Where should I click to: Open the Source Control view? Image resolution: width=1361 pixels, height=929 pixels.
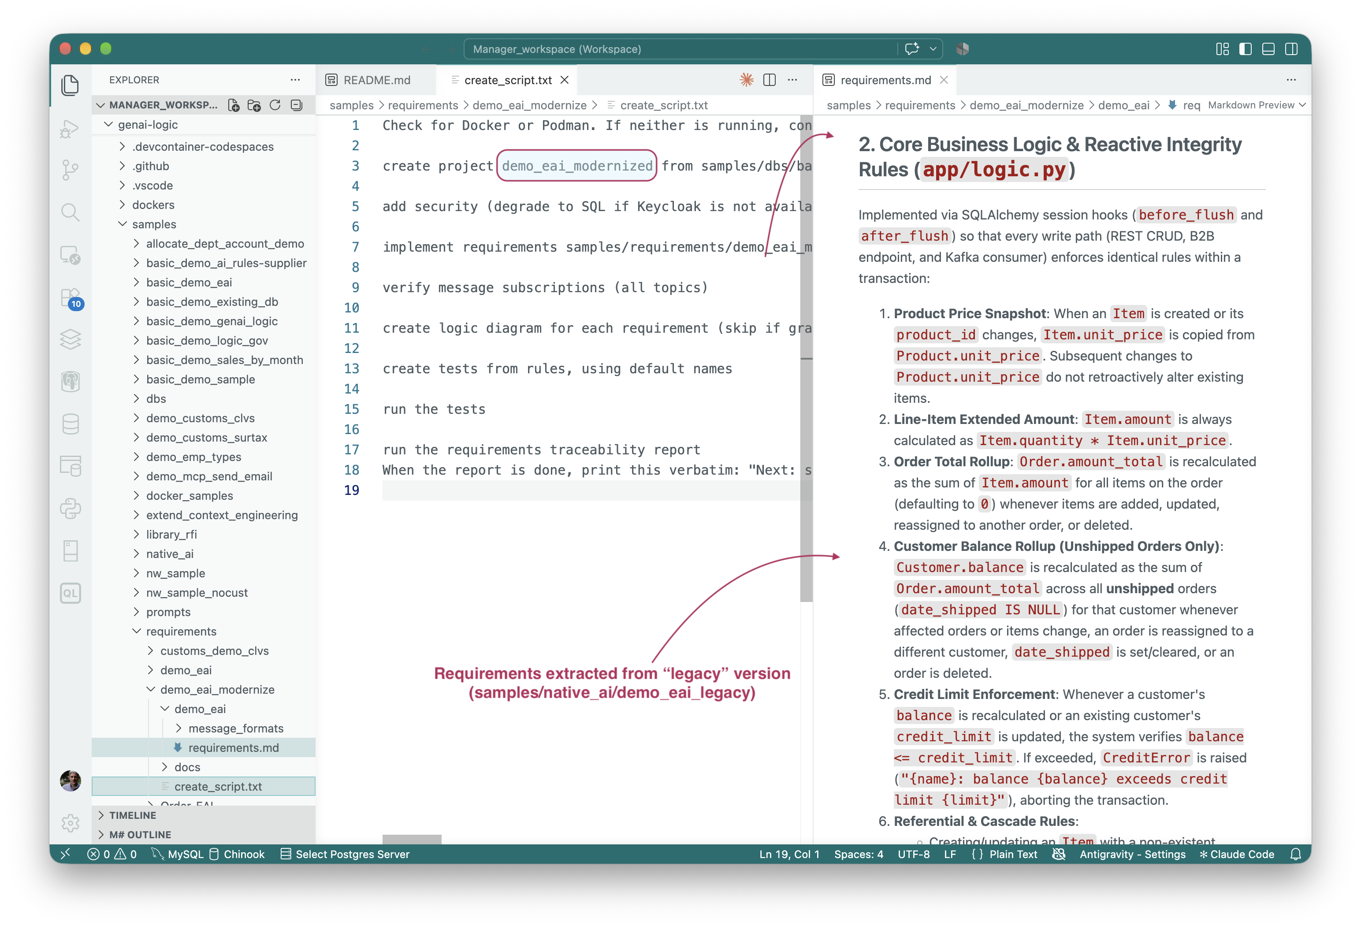(x=70, y=170)
